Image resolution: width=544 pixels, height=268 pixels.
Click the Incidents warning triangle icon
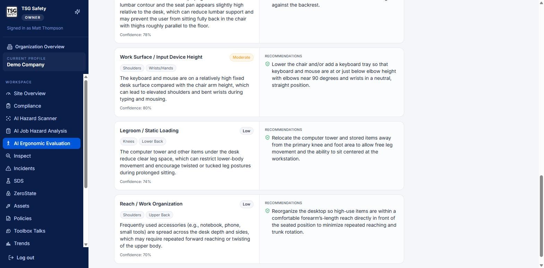tap(8, 168)
